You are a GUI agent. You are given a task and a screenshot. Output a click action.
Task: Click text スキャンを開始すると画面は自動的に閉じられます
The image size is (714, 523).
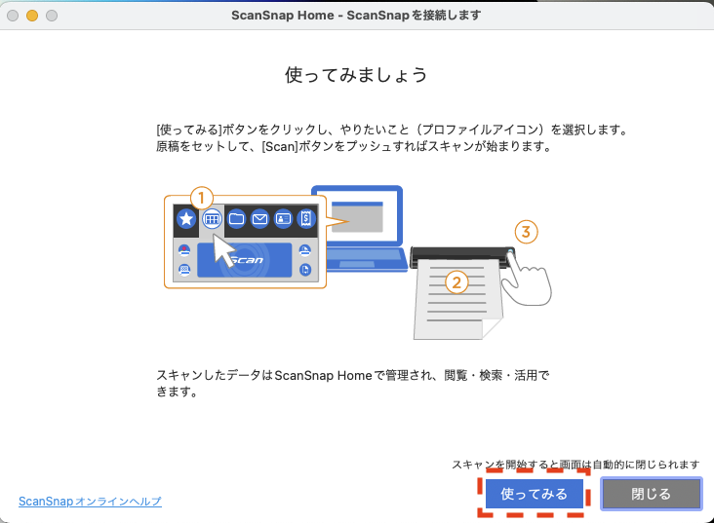(x=575, y=465)
